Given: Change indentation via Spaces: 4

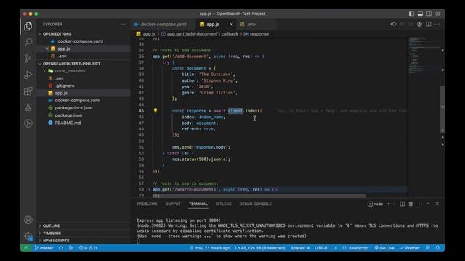Looking at the screenshot, I should coord(300,248).
